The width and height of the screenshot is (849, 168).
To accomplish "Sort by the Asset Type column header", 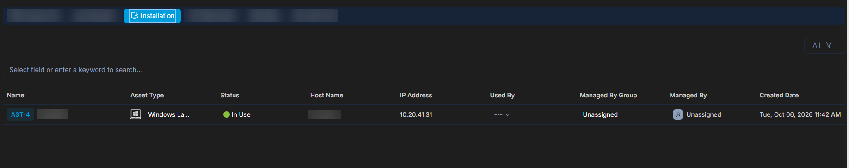I will click(147, 95).
